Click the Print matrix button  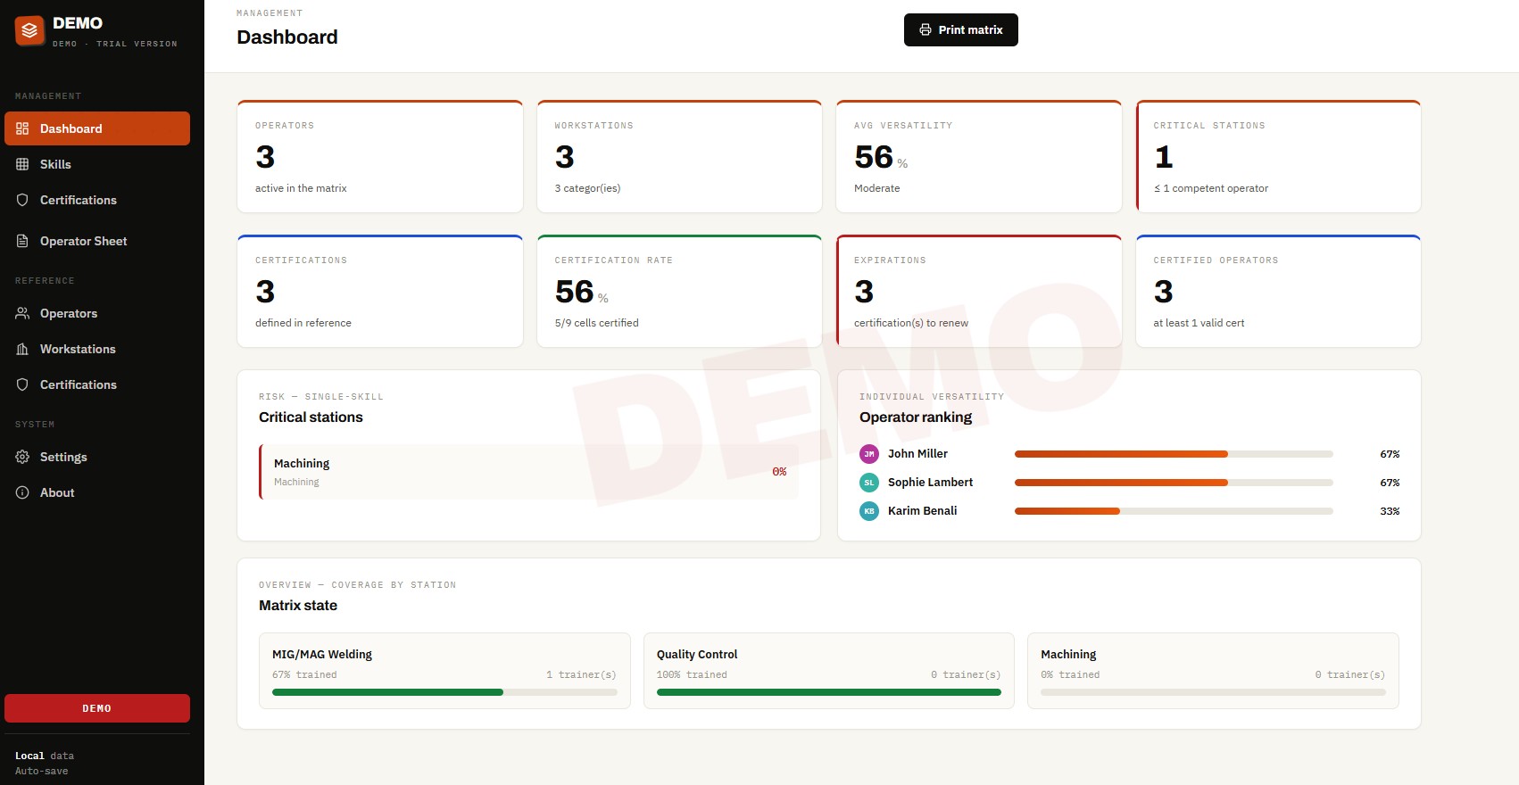961,29
